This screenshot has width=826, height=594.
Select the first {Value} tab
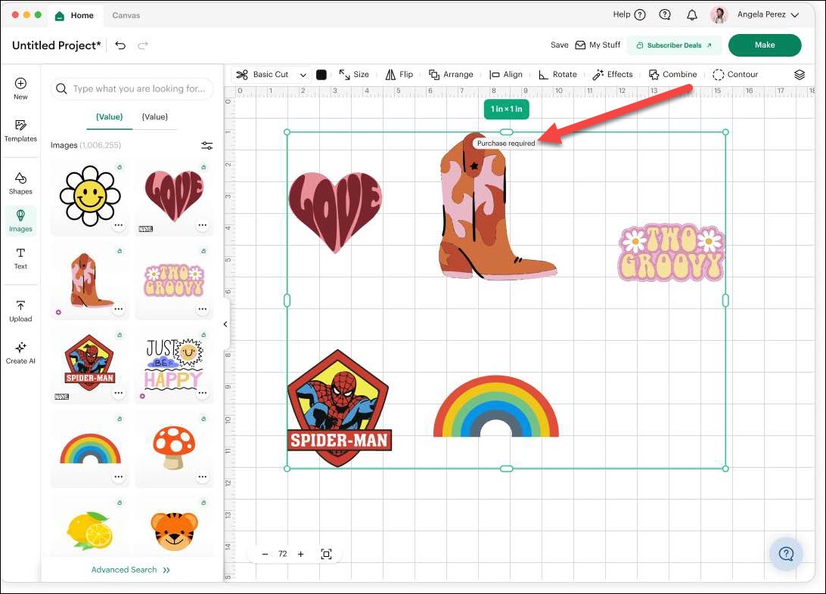click(109, 117)
